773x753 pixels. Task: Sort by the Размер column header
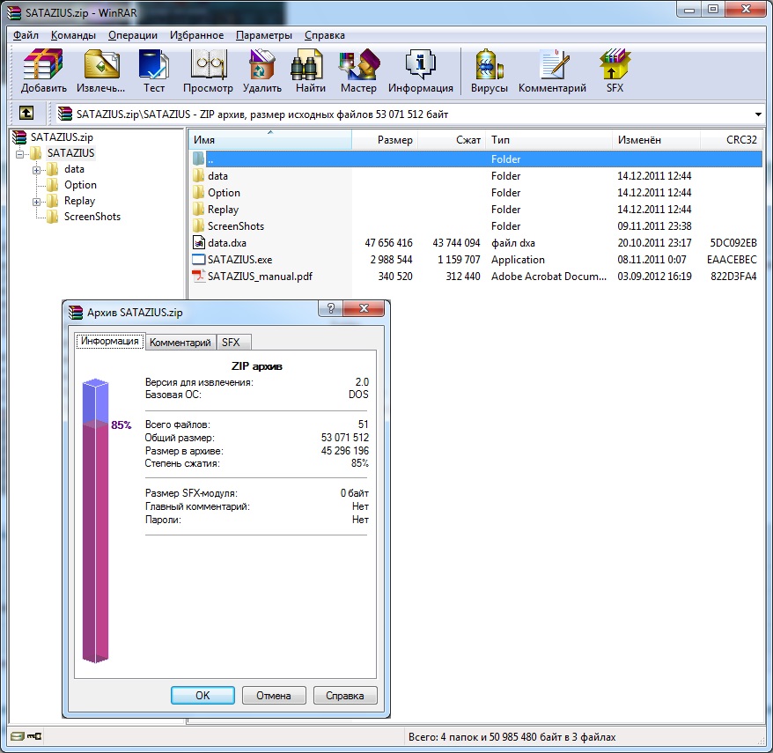[385, 139]
